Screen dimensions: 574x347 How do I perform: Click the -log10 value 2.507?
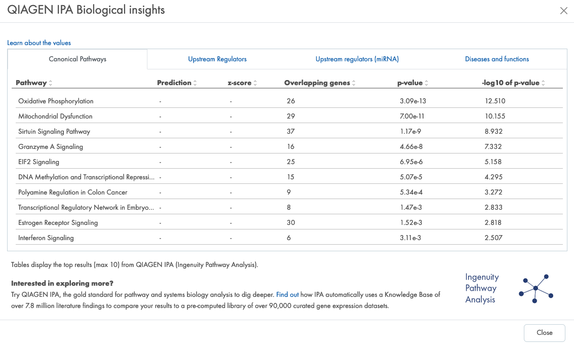pyautogui.click(x=493, y=238)
